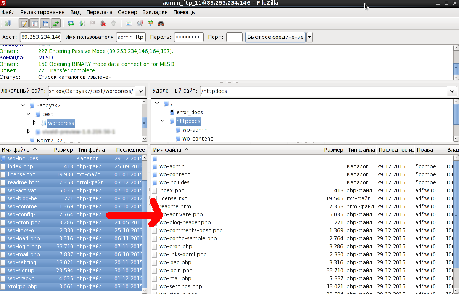Viewport: 459px width, 294px height.
Task: Turn on synchronized browsing icon
Action: tap(150, 24)
